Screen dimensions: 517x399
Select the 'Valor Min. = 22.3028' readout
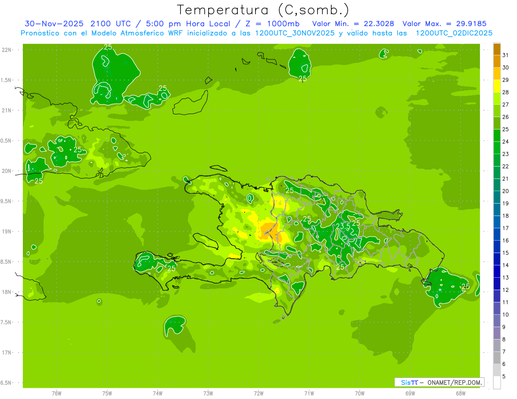click(353, 24)
